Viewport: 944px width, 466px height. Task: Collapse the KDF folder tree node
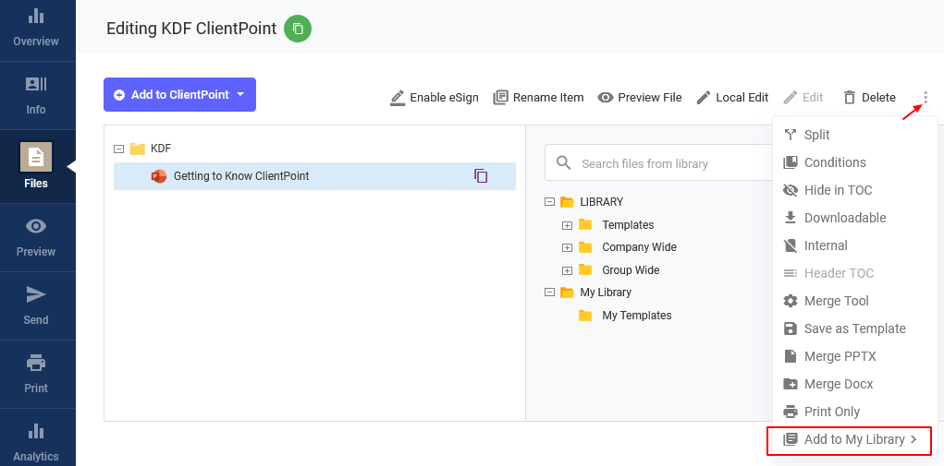point(118,149)
